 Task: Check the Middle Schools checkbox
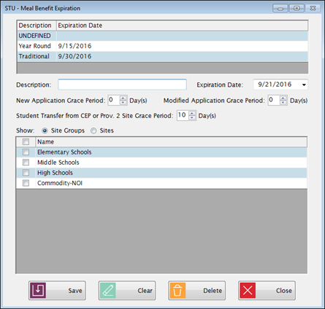pos(26,163)
